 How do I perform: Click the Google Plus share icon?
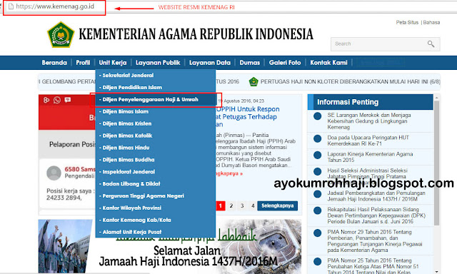[46, 100]
